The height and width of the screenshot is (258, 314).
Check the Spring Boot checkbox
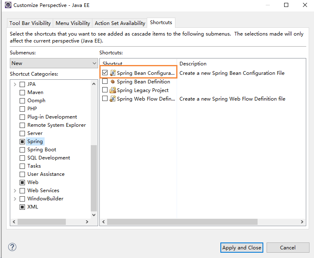[22, 150]
